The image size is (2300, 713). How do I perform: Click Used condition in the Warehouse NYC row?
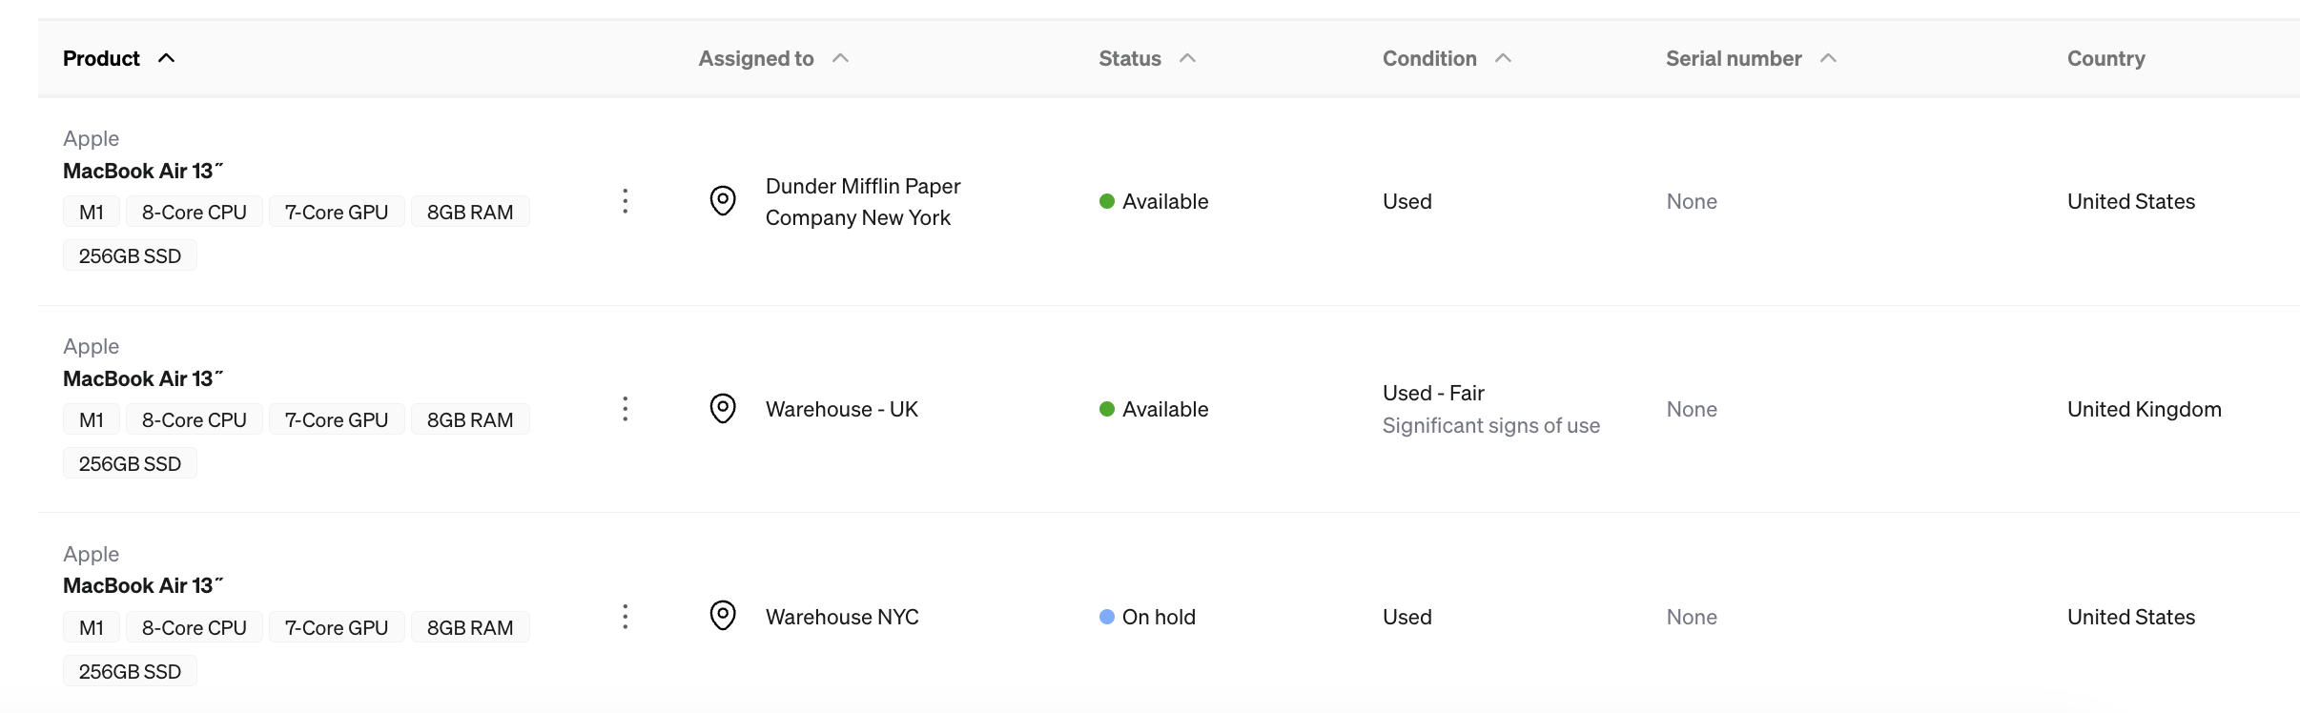coord(1407,617)
